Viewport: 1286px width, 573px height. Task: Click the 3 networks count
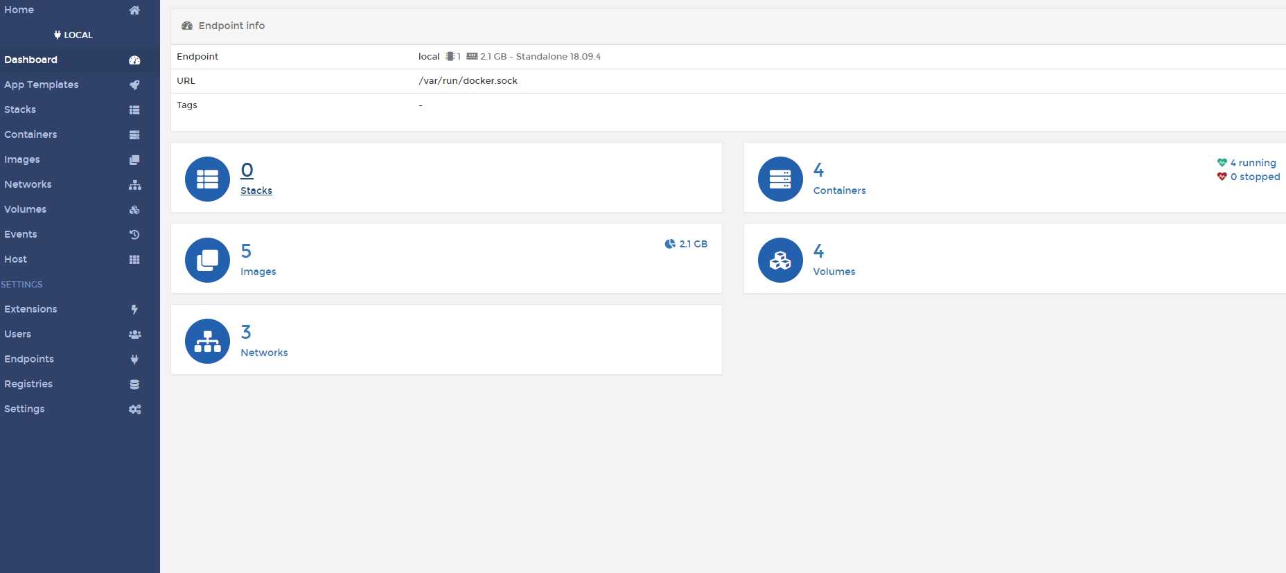coord(246,332)
